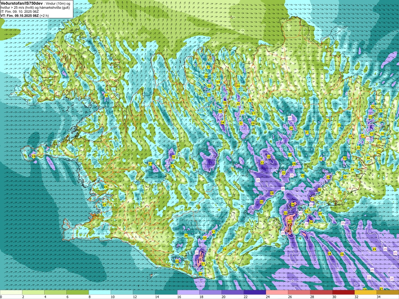This screenshot has height=299, width=399.
Task: Click the legend scale number 0
Action: pos(1,297)
